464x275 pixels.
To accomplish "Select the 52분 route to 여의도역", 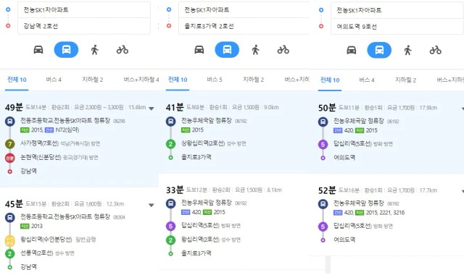I will click(x=386, y=215).
